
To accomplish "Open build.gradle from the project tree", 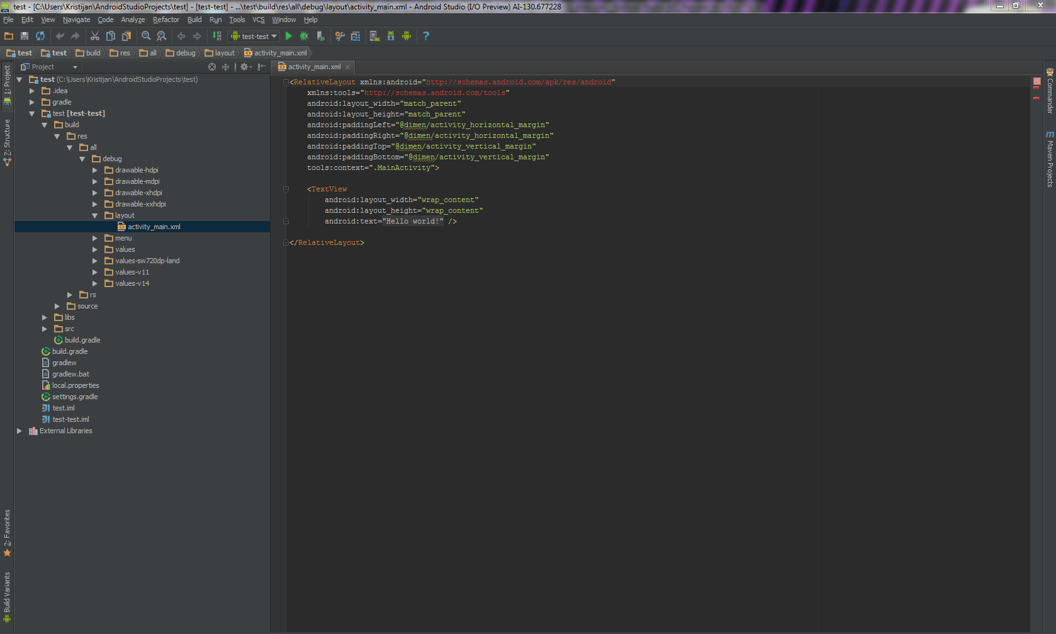I will [x=70, y=351].
